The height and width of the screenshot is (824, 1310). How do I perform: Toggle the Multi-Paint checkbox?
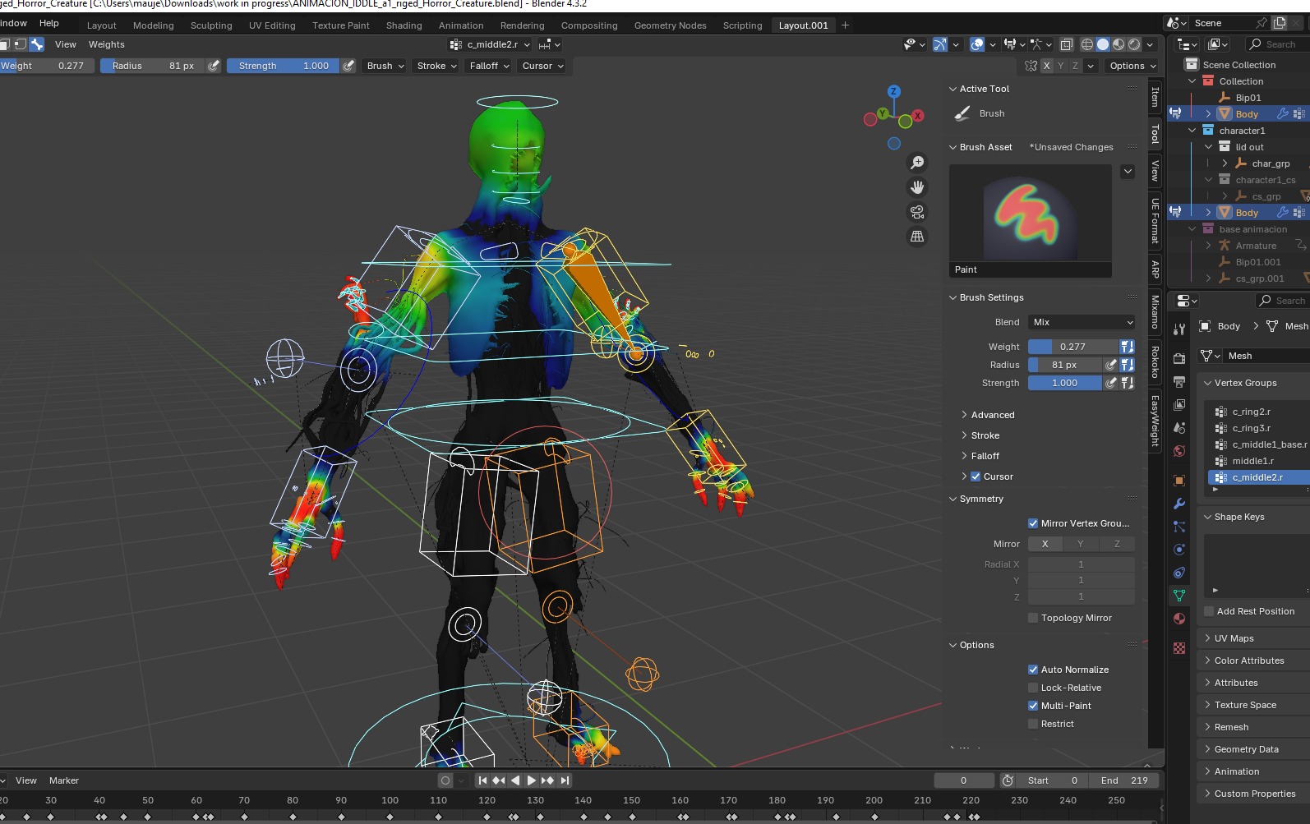click(1033, 706)
